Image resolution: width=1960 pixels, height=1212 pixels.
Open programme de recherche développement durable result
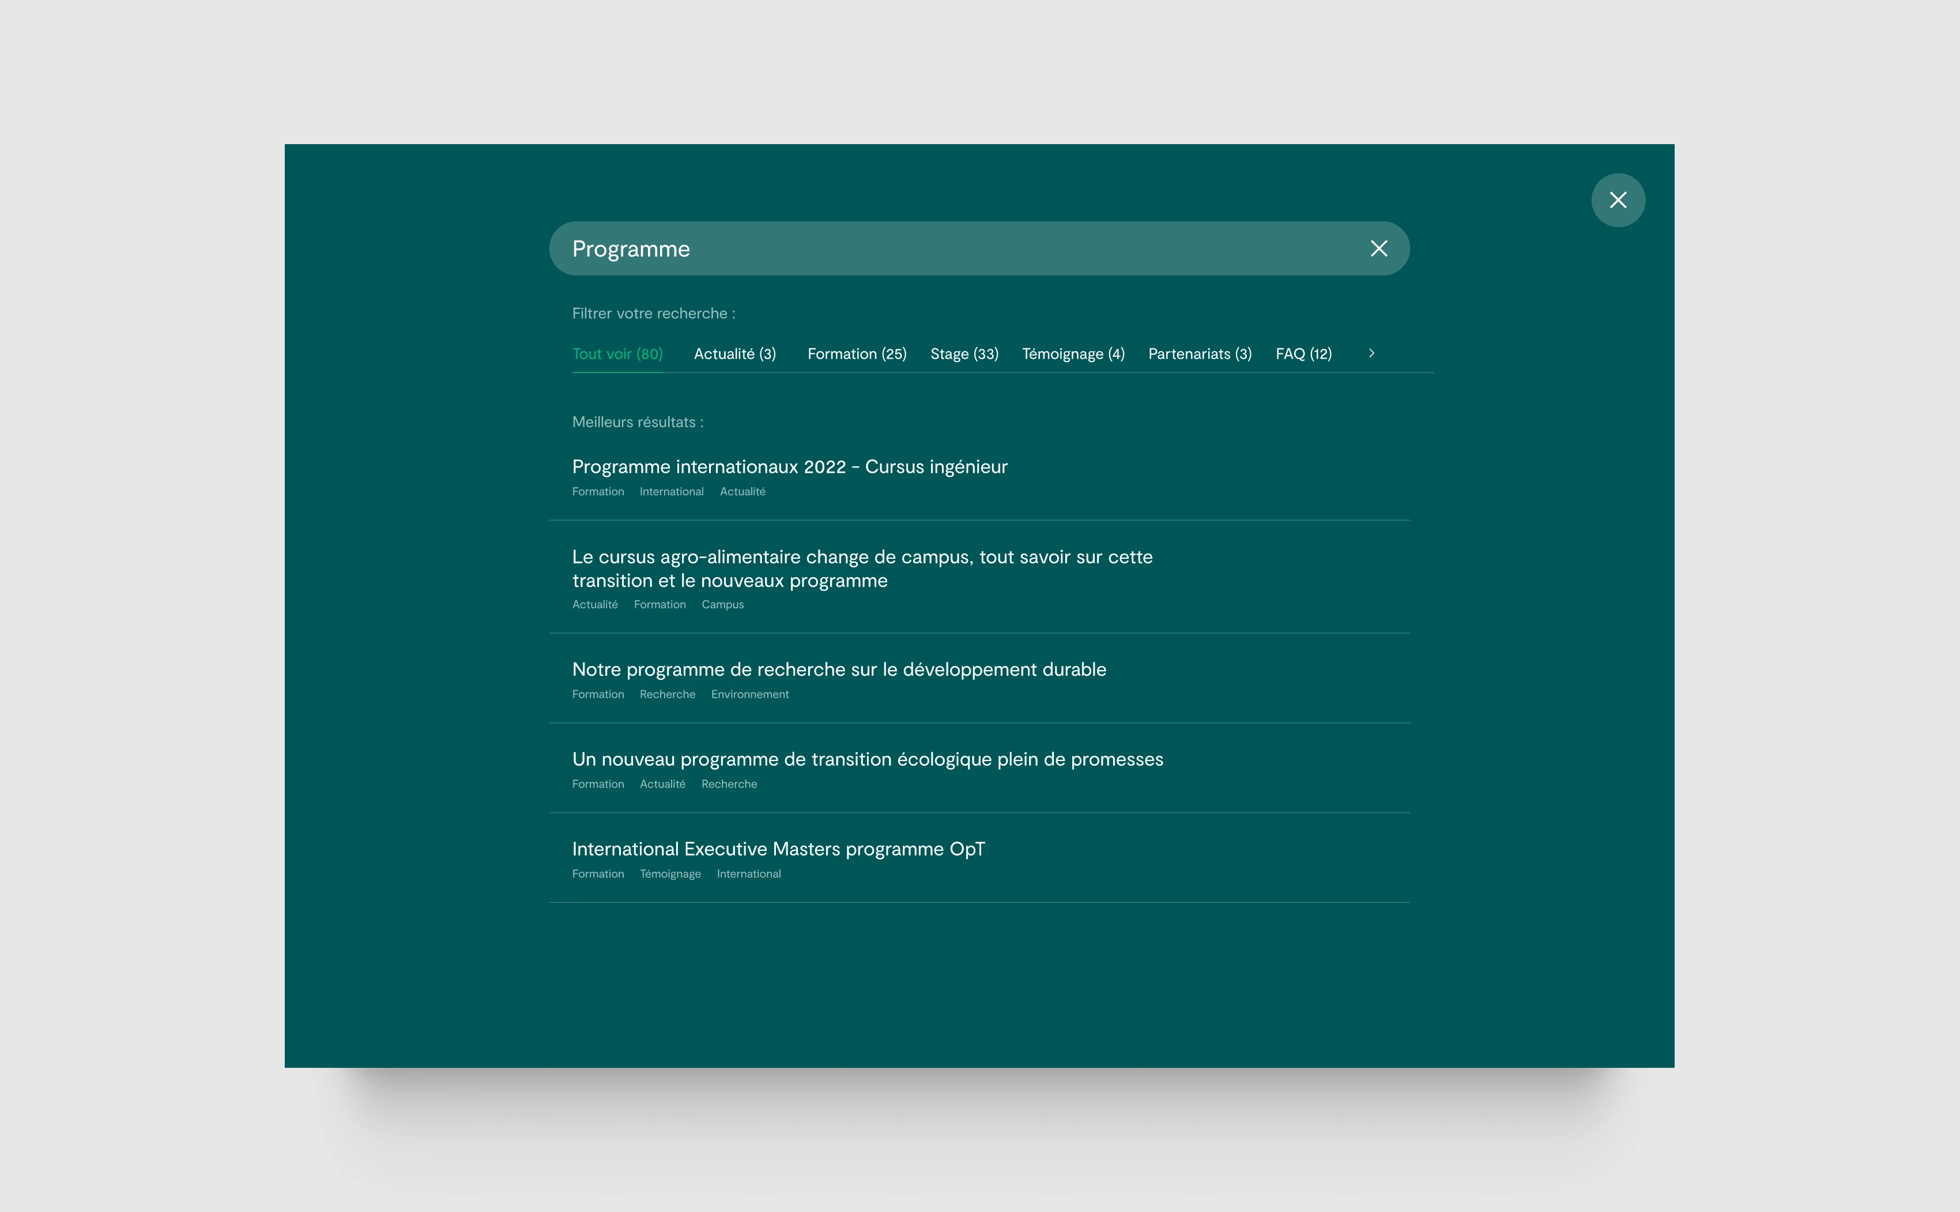[x=838, y=669]
